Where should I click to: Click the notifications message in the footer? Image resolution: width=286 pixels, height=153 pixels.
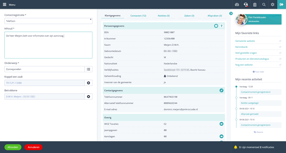(256, 147)
